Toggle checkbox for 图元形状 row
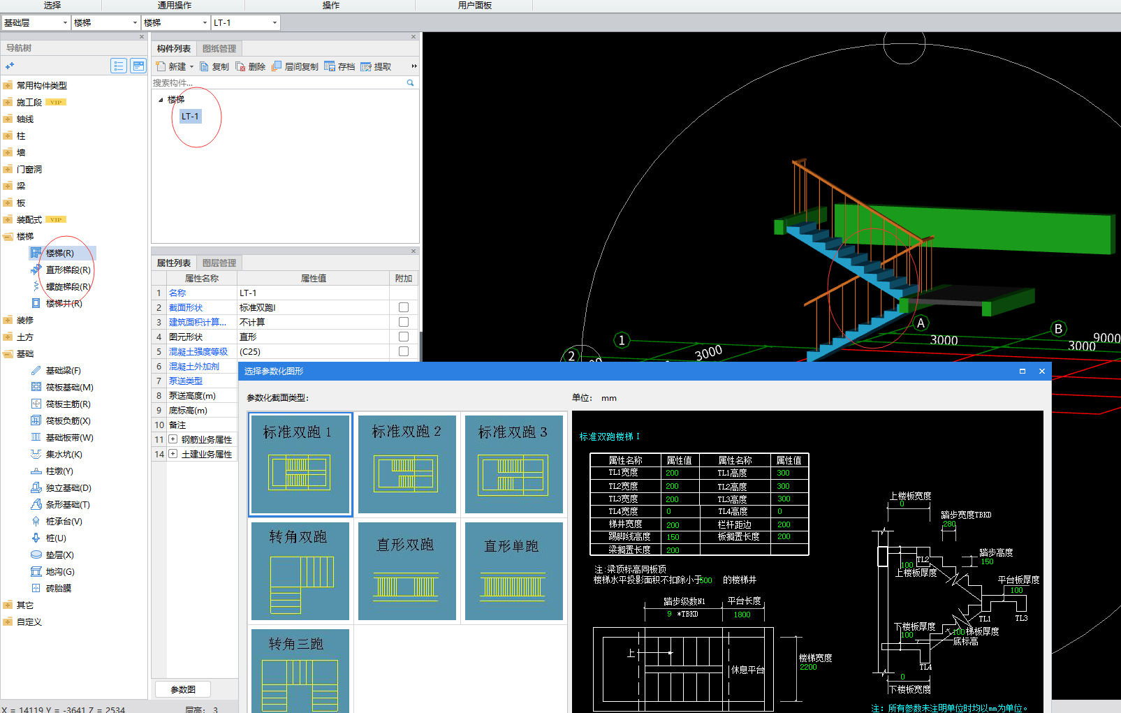Image resolution: width=1121 pixels, height=713 pixels. coord(404,337)
